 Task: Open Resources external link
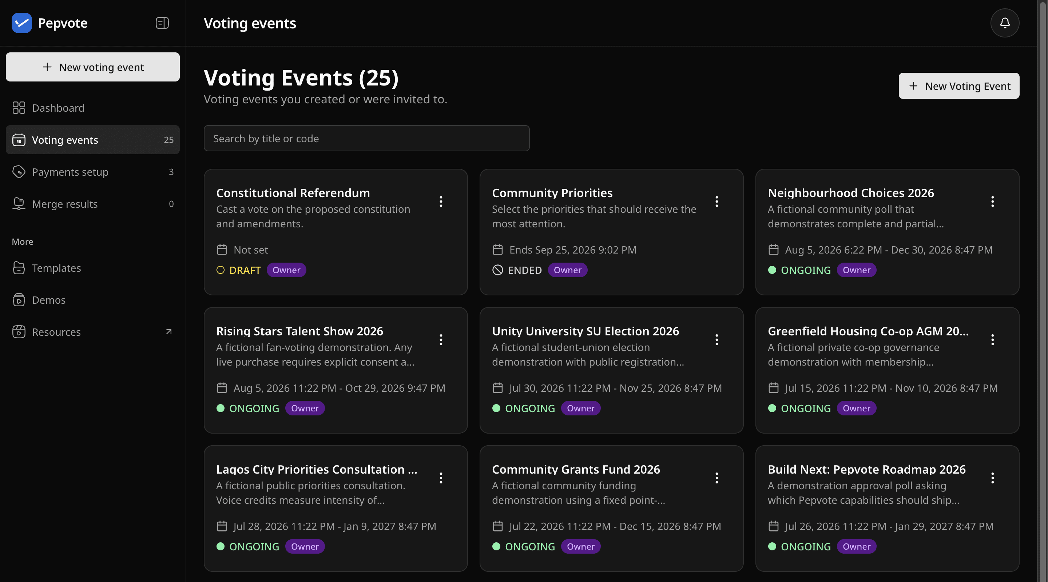(92, 332)
